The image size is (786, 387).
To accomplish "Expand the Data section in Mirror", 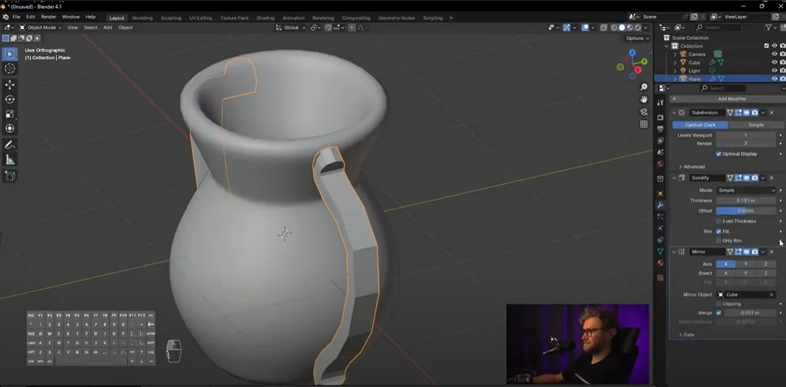I will 686,334.
